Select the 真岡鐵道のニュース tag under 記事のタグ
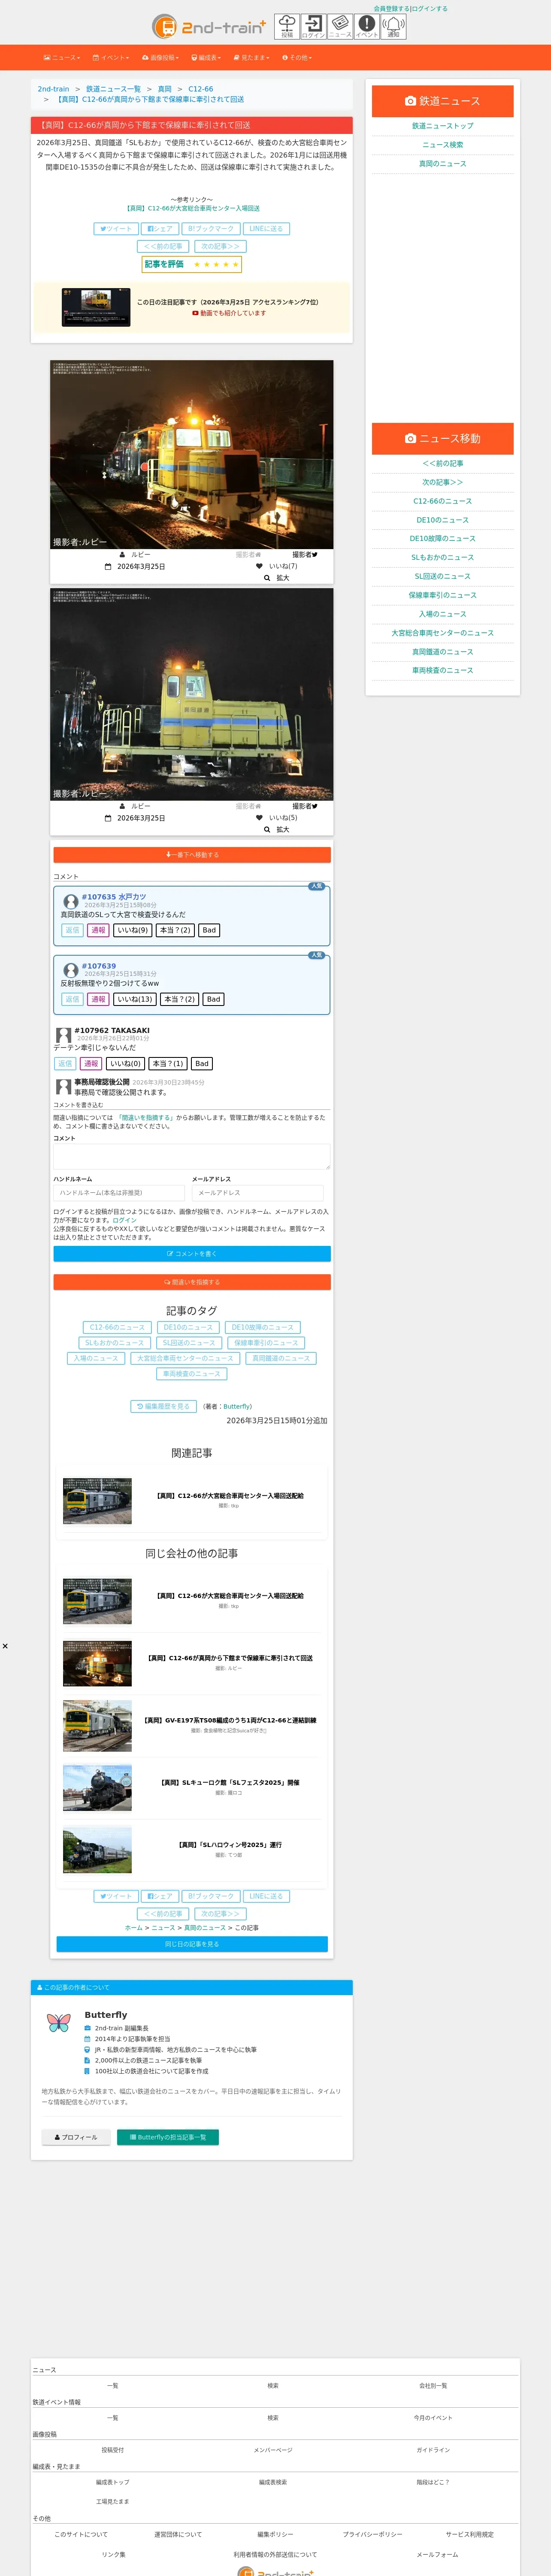Image resolution: width=551 pixels, height=2576 pixels. click(x=281, y=1358)
